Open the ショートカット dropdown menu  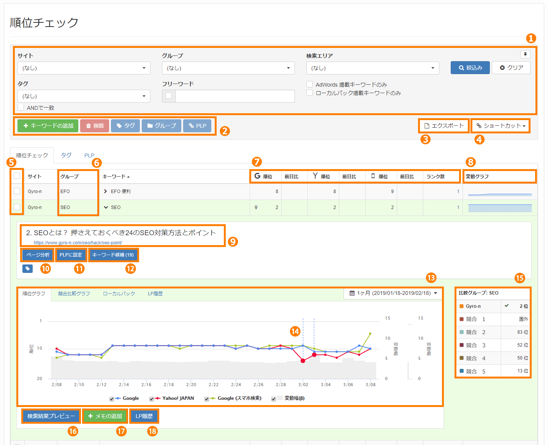click(501, 126)
